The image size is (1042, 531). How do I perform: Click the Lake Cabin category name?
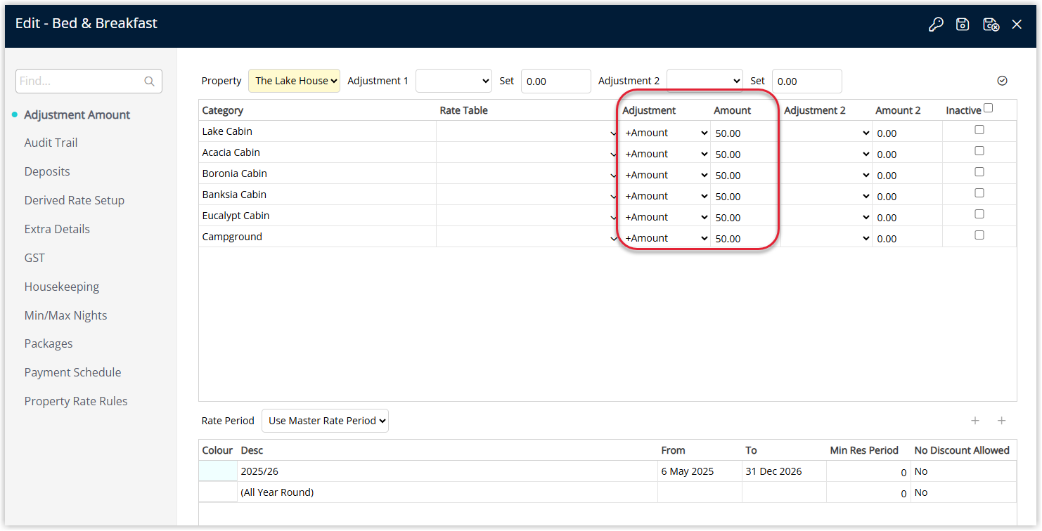click(227, 131)
